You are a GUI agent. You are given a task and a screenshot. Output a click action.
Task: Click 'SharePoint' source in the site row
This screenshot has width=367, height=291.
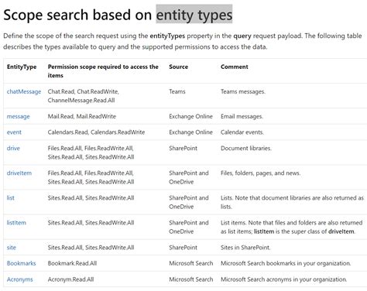coord(183,247)
